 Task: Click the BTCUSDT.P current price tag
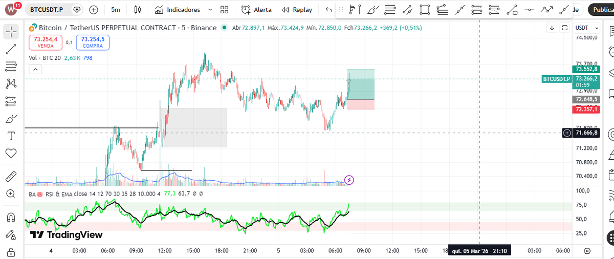[x=557, y=79]
